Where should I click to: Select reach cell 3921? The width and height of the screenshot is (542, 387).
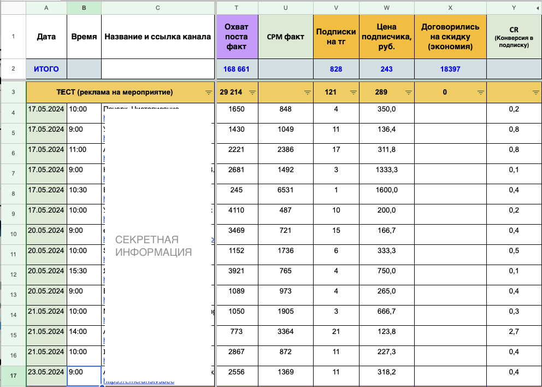tap(237, 275)
